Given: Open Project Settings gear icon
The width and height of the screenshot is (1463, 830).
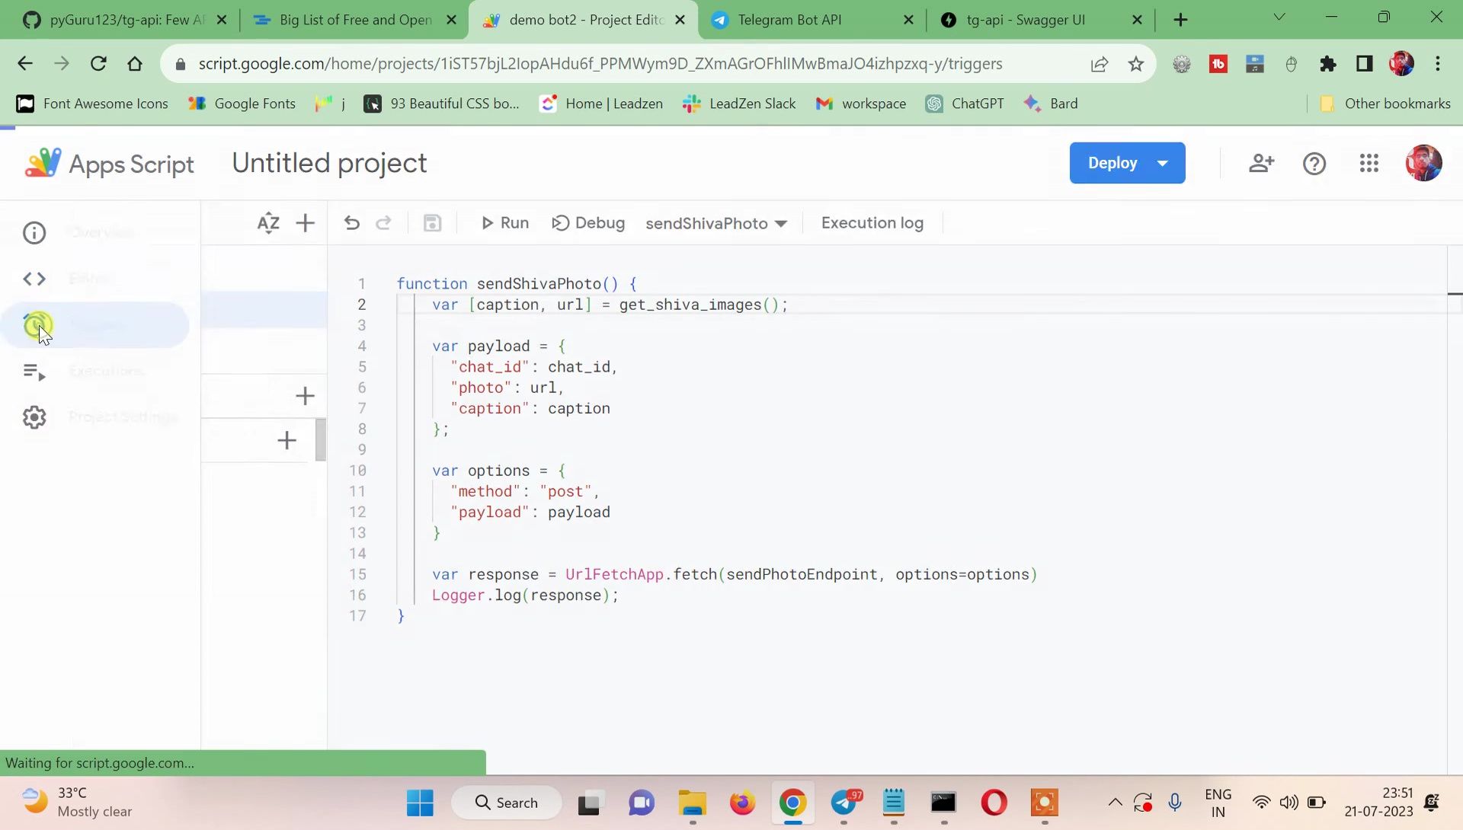Looking at the screenshot, I should click(x=34, y=417).
